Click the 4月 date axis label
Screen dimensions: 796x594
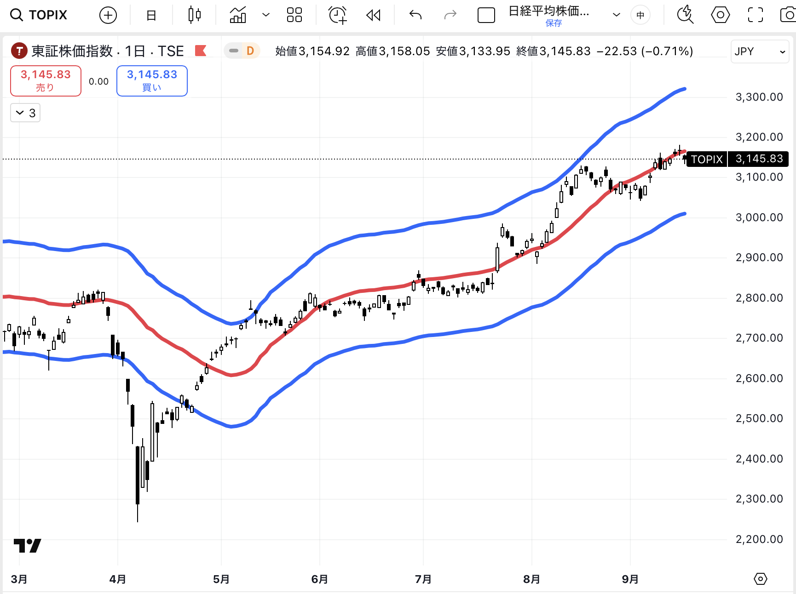click(117, 579)
